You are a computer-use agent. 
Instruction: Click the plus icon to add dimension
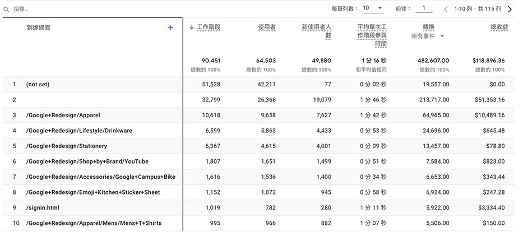click(170, 27)
